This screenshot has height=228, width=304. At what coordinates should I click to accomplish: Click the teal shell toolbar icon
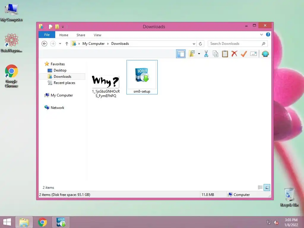tap(265, 54)
